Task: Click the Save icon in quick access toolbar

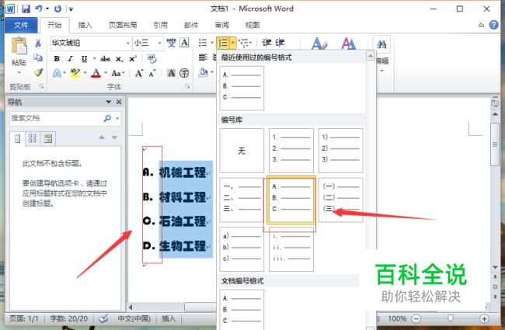Action: point(26,9)
